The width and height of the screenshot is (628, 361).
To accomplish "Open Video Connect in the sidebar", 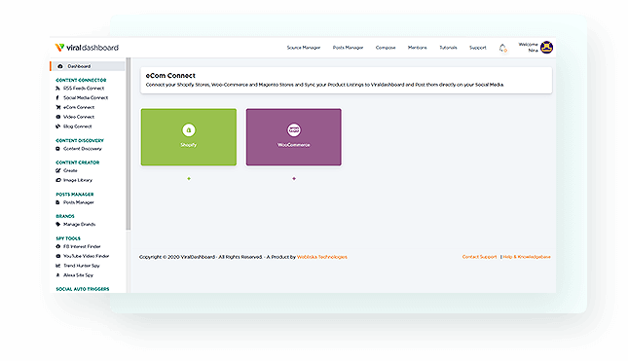I will (x=75, y=117).
